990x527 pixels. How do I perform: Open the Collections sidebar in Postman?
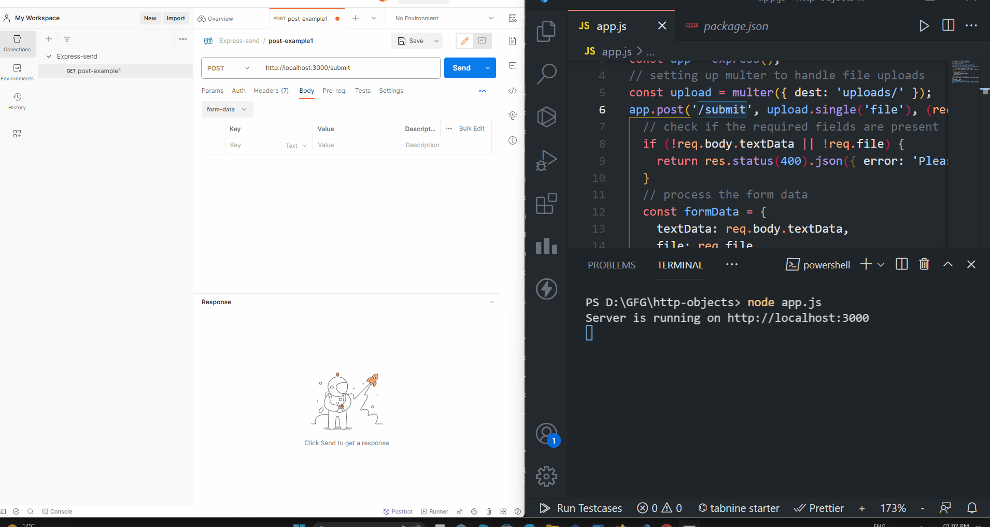coord(17,44)
